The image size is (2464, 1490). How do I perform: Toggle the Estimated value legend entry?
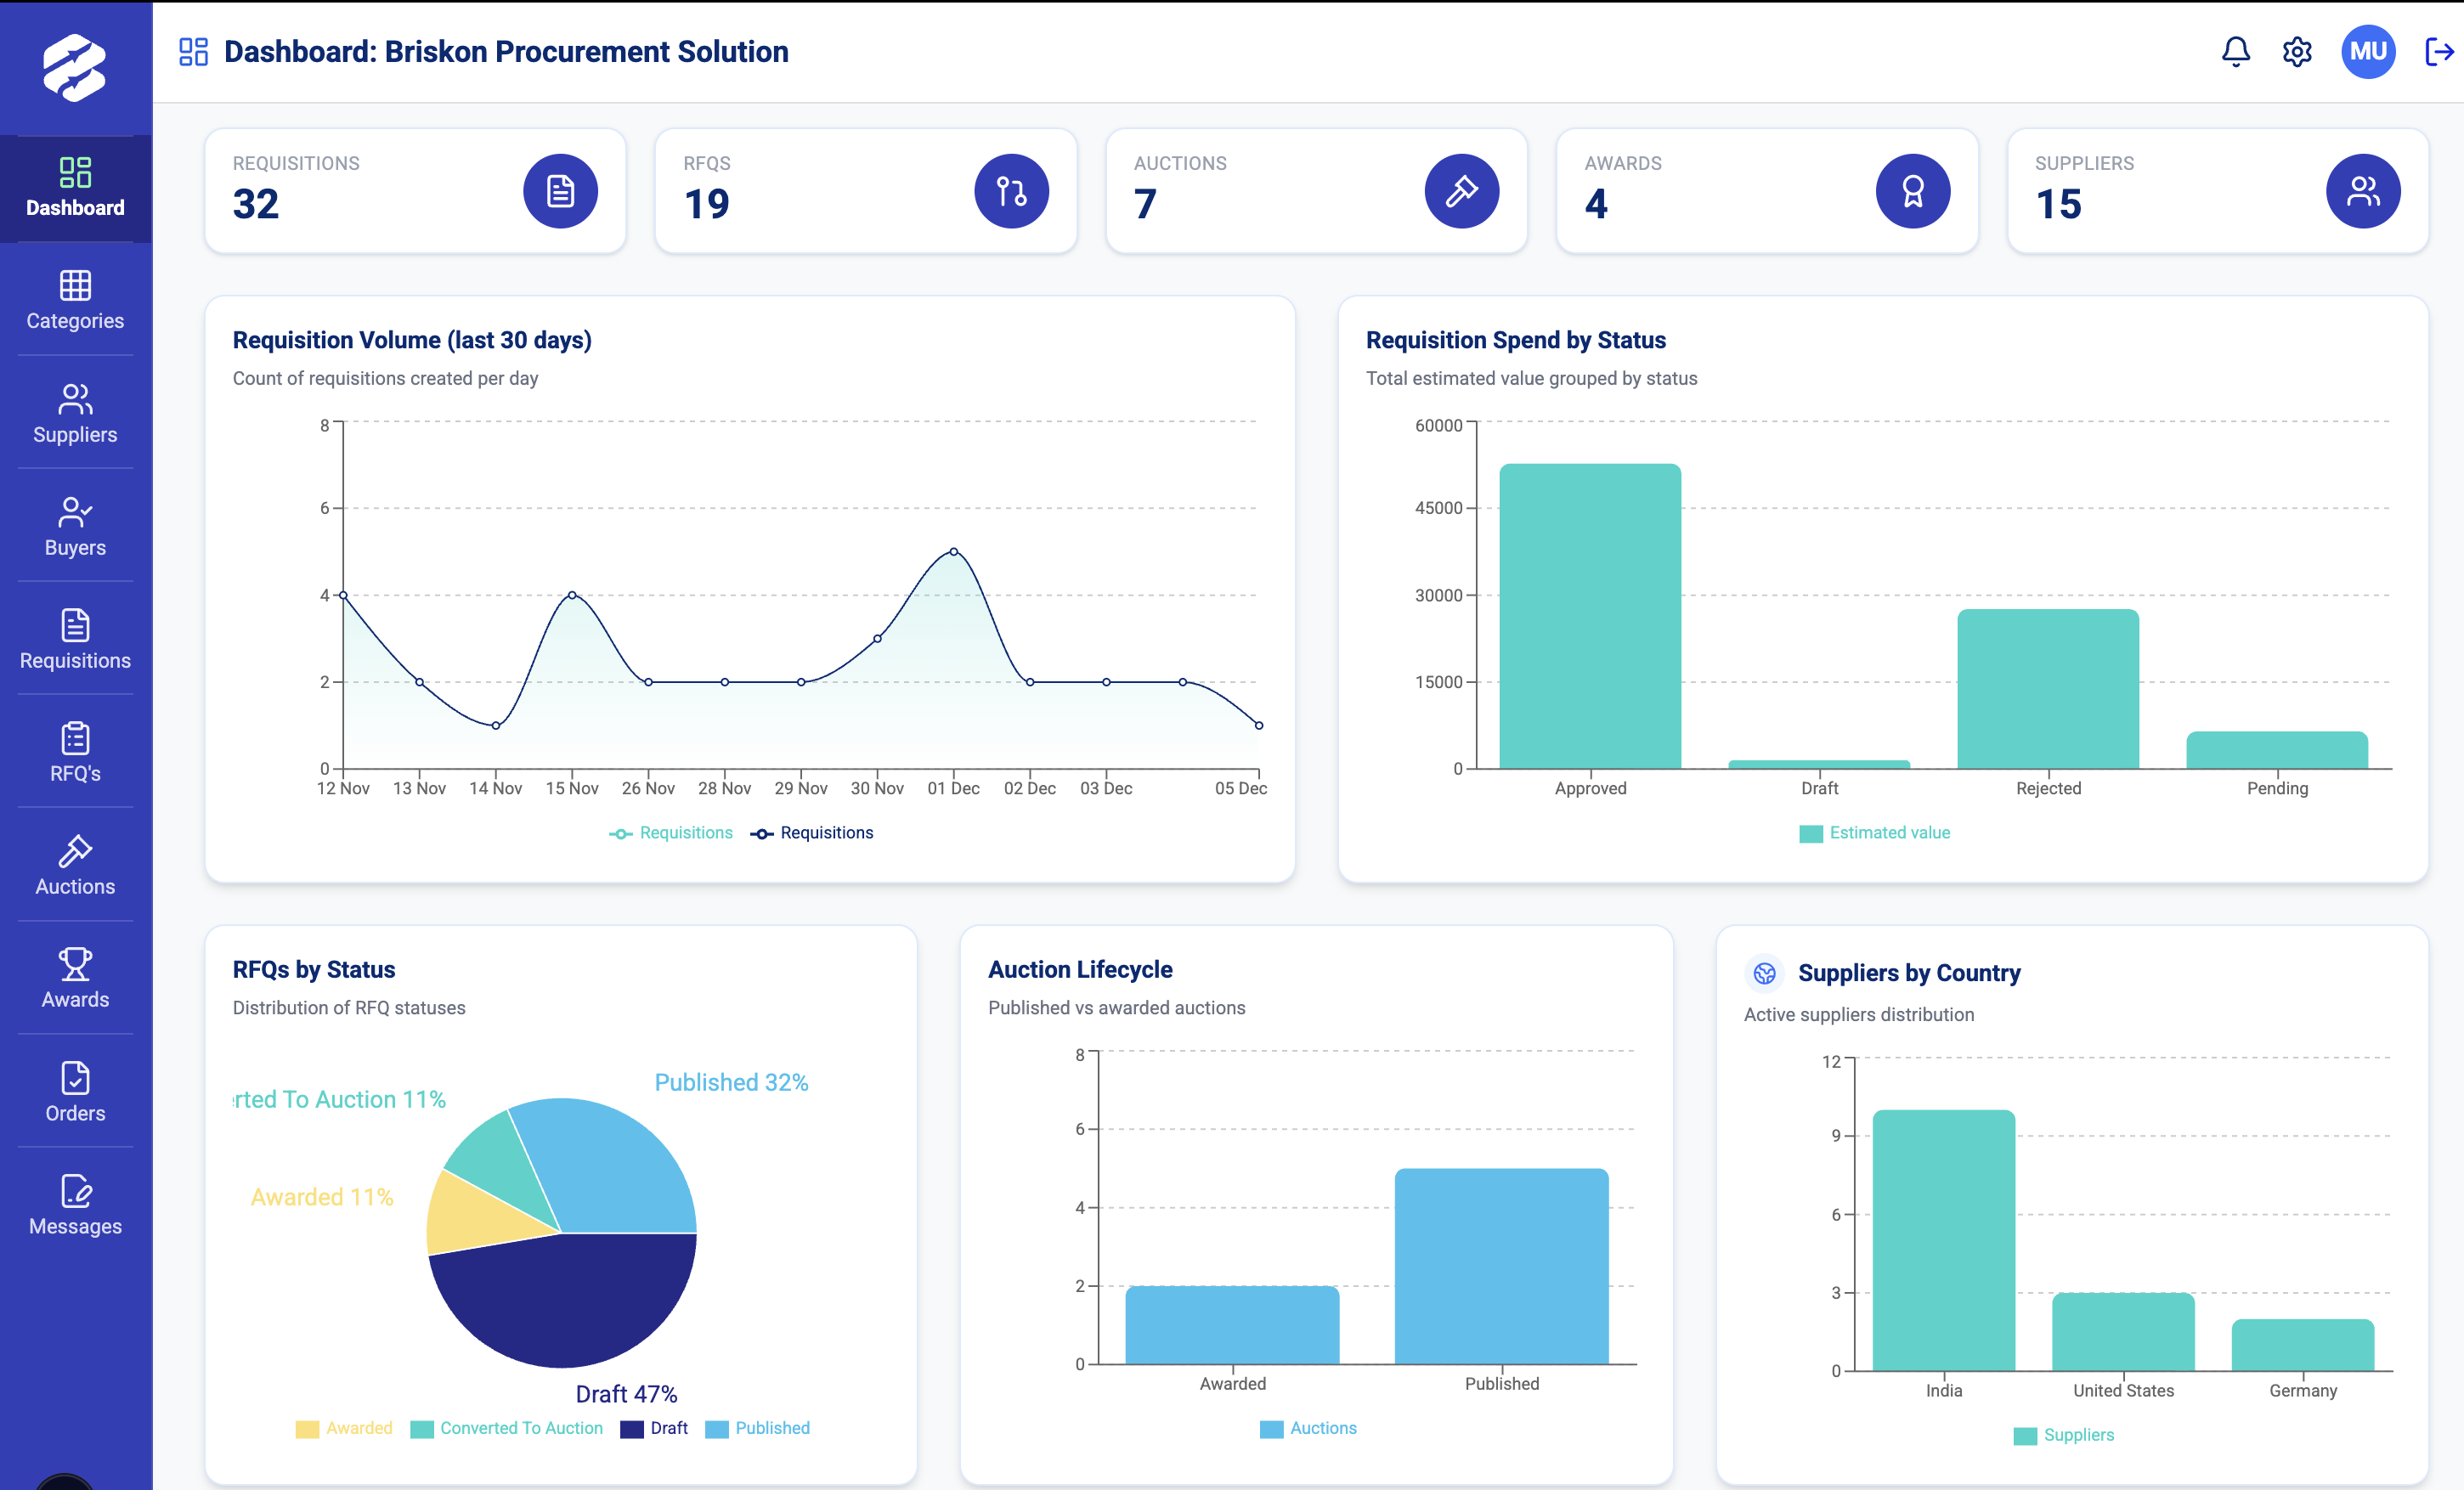tap(1875, 833)
